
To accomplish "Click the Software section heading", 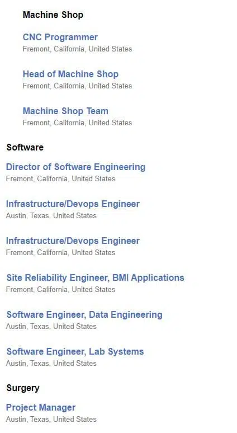I will pos(25,147).
